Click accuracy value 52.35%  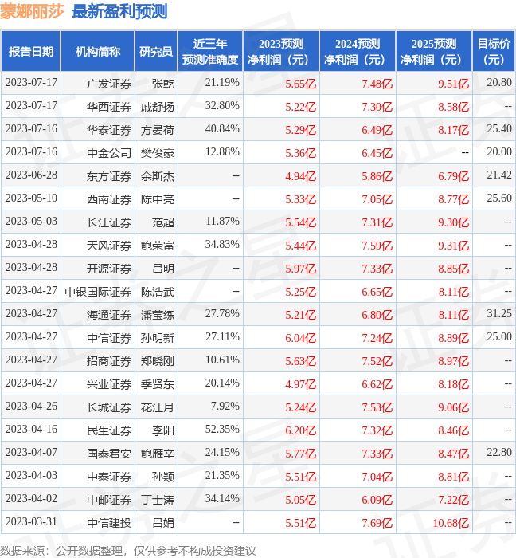pyautogui.click(x=222, y=430)
